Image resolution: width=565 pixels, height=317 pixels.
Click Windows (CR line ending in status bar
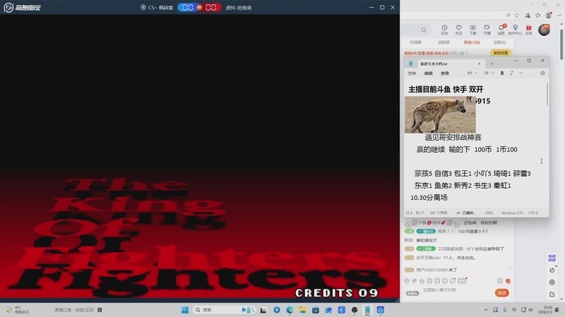[x=511, y=213]
